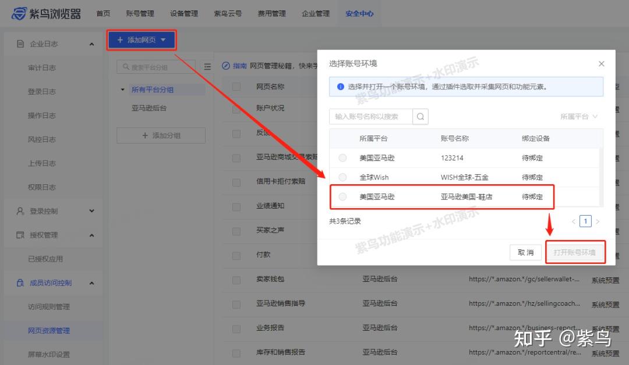Click the 库存和销售报告 row name

click(281, 352)
